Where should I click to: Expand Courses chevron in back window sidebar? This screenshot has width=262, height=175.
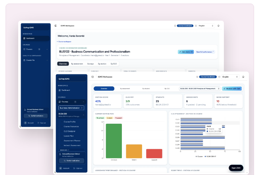click(47, 49)
